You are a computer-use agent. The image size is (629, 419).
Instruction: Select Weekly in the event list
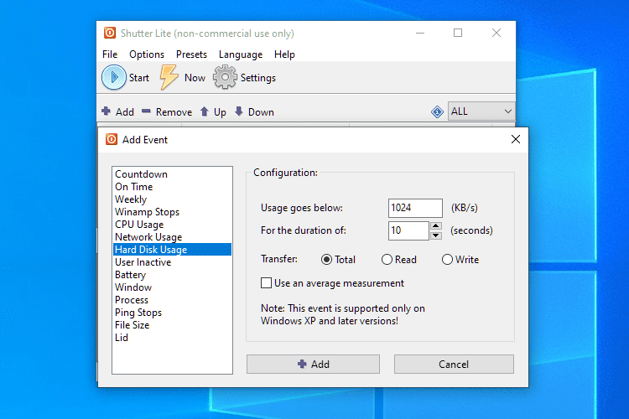[172, 199]
